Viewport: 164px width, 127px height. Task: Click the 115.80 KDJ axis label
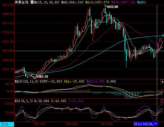[8, 104]
